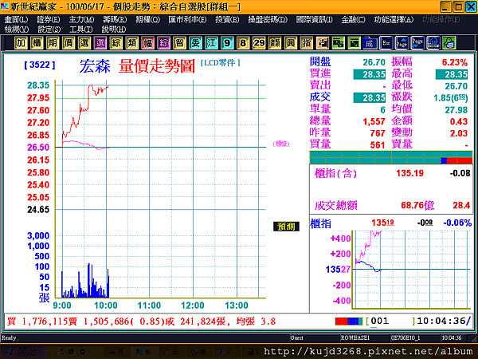Open the 設定(S) menu

point(49,30)
